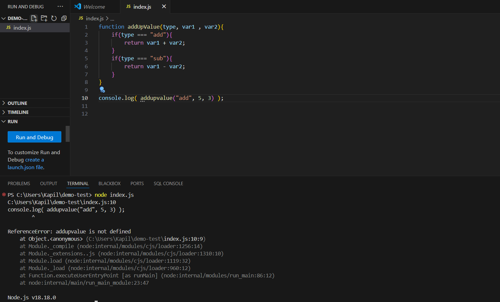Screen dimensions: 500x302
Task: Click 'return var1 - var2;' on line 6
Action: coord(155,67)
